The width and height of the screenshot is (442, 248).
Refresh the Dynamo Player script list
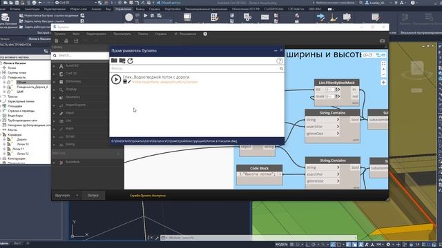pos(130,61)
